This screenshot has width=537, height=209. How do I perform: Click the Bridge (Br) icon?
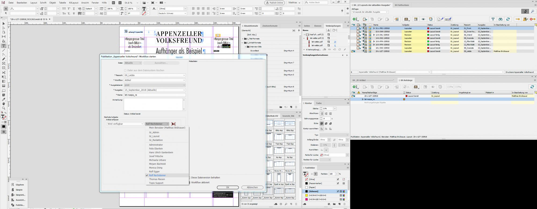114,3
